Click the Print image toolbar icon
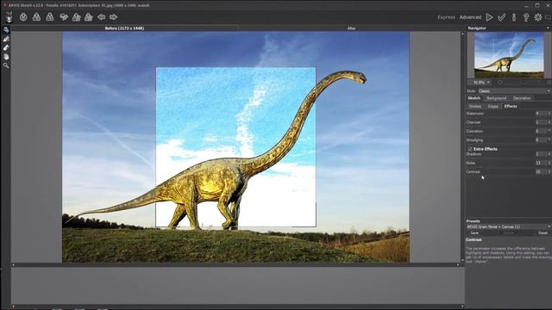552x310 pixels. (50, 17)
